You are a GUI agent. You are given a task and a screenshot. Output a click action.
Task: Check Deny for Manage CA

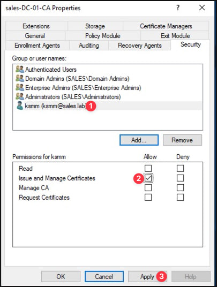click(x=180, y=187)
